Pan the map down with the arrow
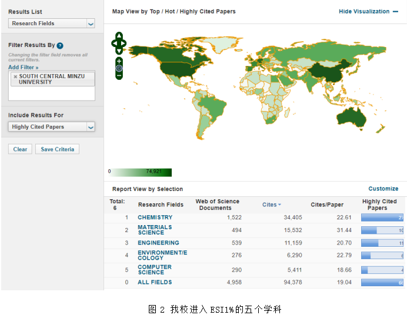Image resolution: width=407 pixels, height=315 pixels. [x=119, y=51]
